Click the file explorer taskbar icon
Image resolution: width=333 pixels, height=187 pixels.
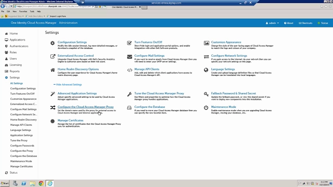(x=32, y=183)
